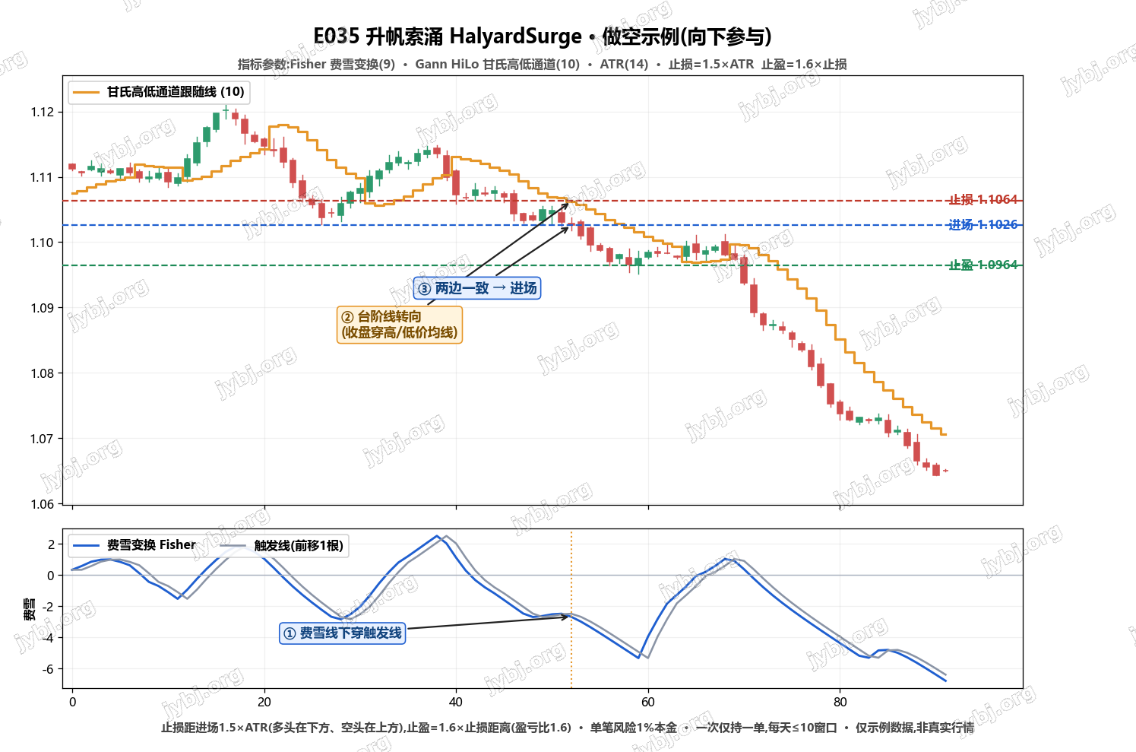Click the Fisher axis tick label -2
1136x752 pixels.
tap(48, 607)
